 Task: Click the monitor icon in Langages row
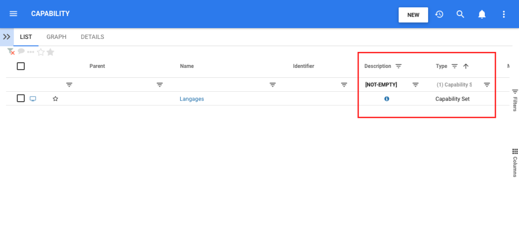tap(33, 99)
